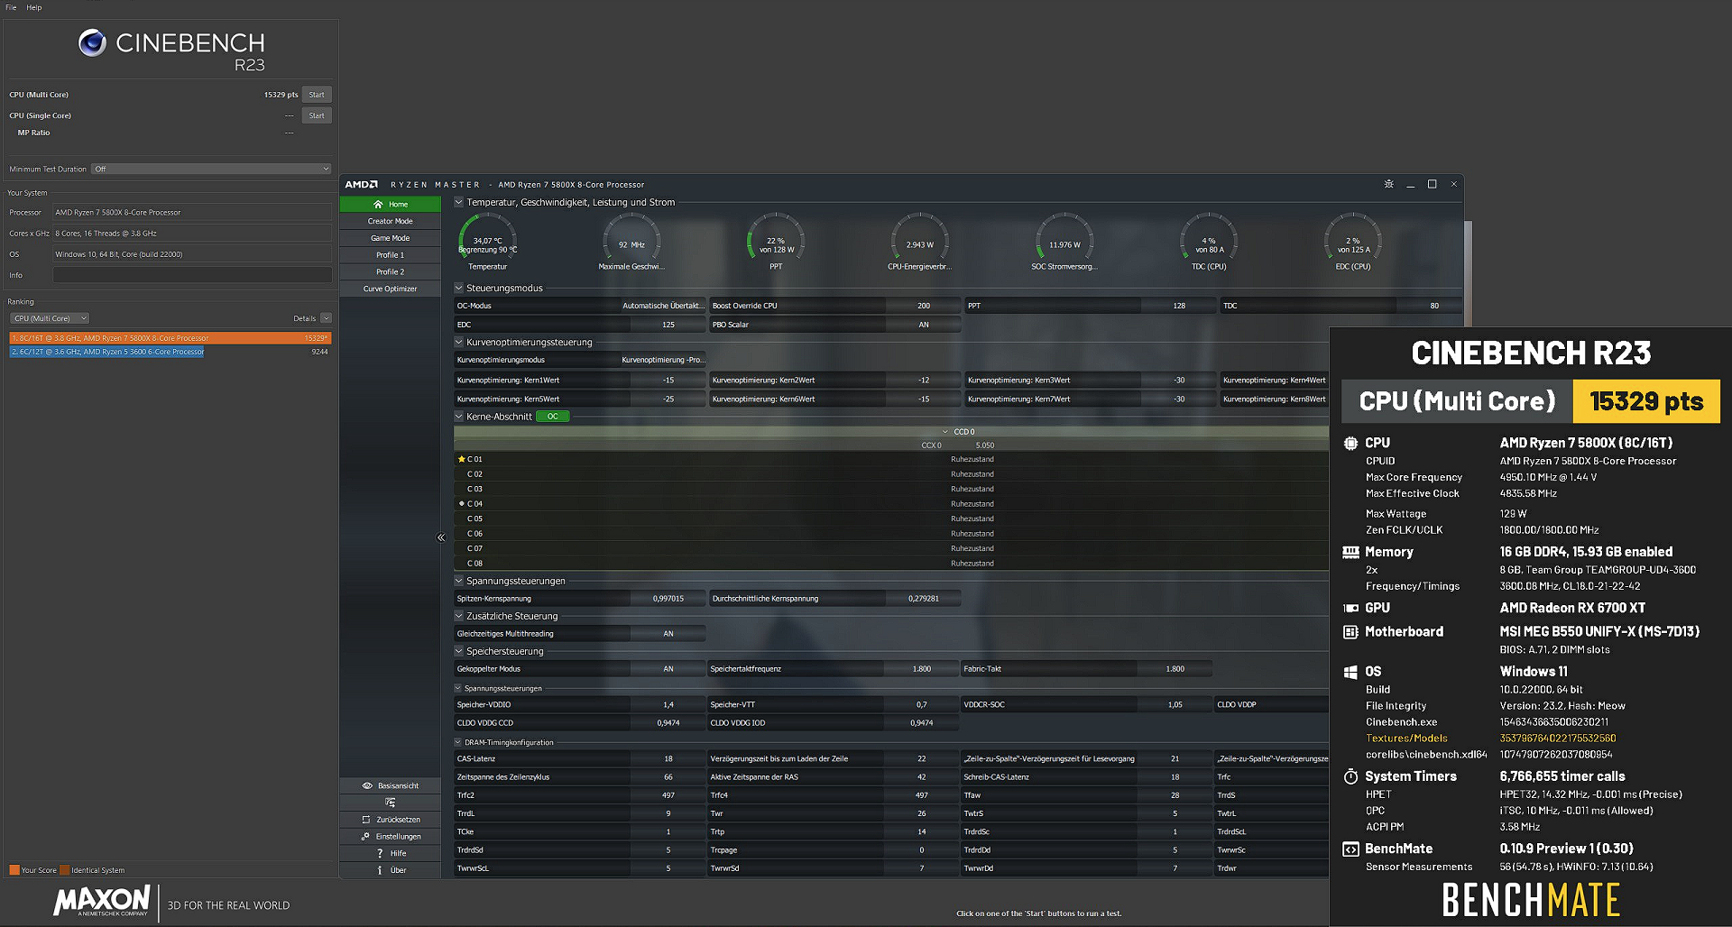Open Home in Ryzen Master sidebar
Image resolution: width=1732 pixels, height=927 pixels.
[390, 205]
